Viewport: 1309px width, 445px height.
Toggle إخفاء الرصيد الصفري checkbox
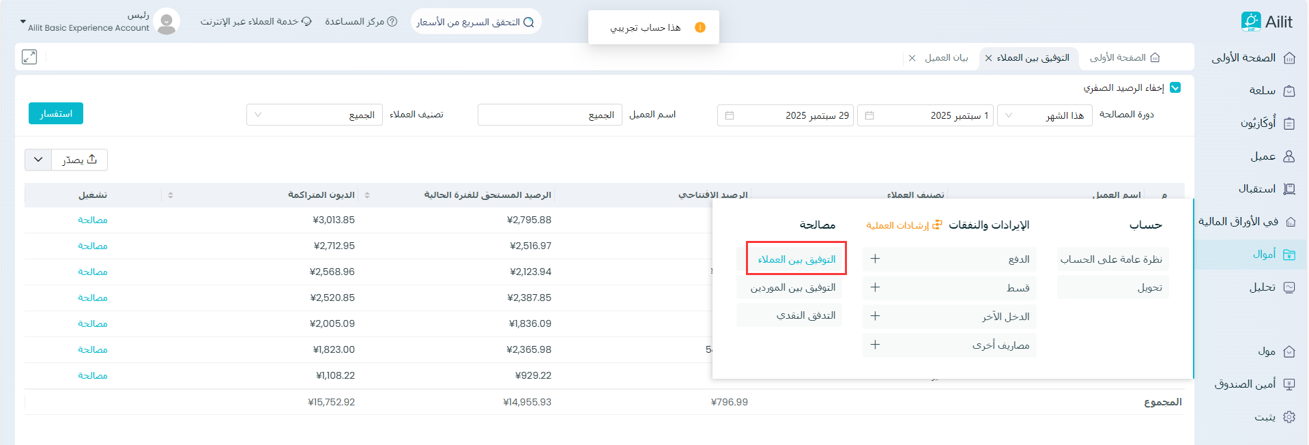tap(1175, 87)
